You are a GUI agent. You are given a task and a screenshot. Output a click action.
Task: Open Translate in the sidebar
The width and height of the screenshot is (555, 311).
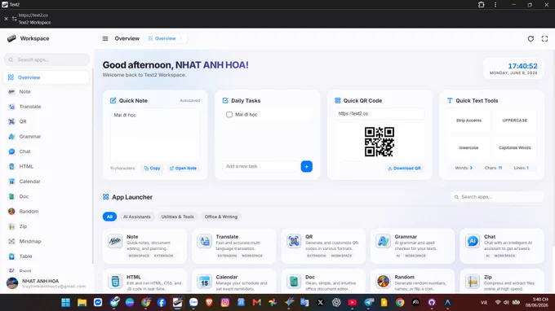tap(46, 107)
